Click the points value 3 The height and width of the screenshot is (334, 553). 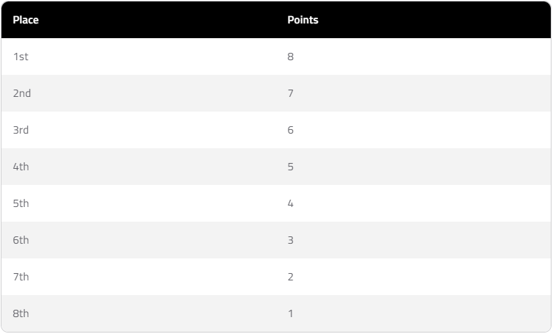291,240
